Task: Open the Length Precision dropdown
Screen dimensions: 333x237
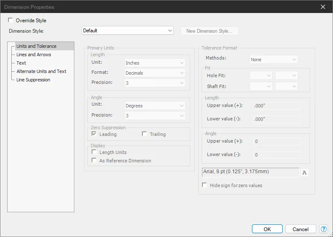Action: point(155,83)
